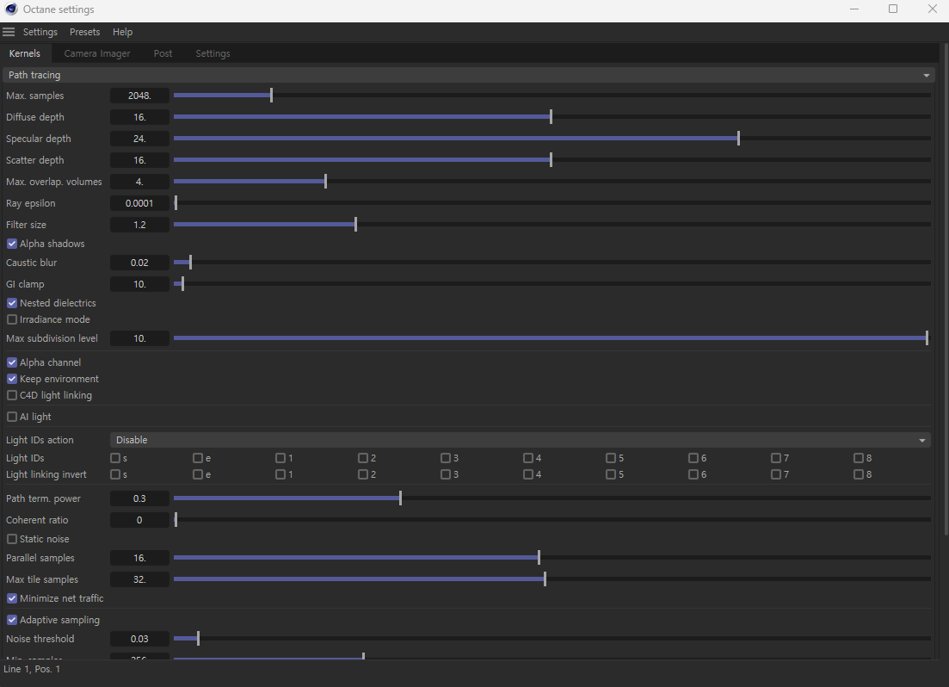Click the Diffuse depth value field
The width and height of the screenshot is (949, 687).
coord(139,117)
